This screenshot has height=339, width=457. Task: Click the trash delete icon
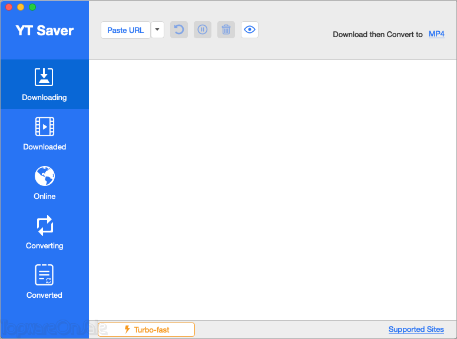coord(226,29)
